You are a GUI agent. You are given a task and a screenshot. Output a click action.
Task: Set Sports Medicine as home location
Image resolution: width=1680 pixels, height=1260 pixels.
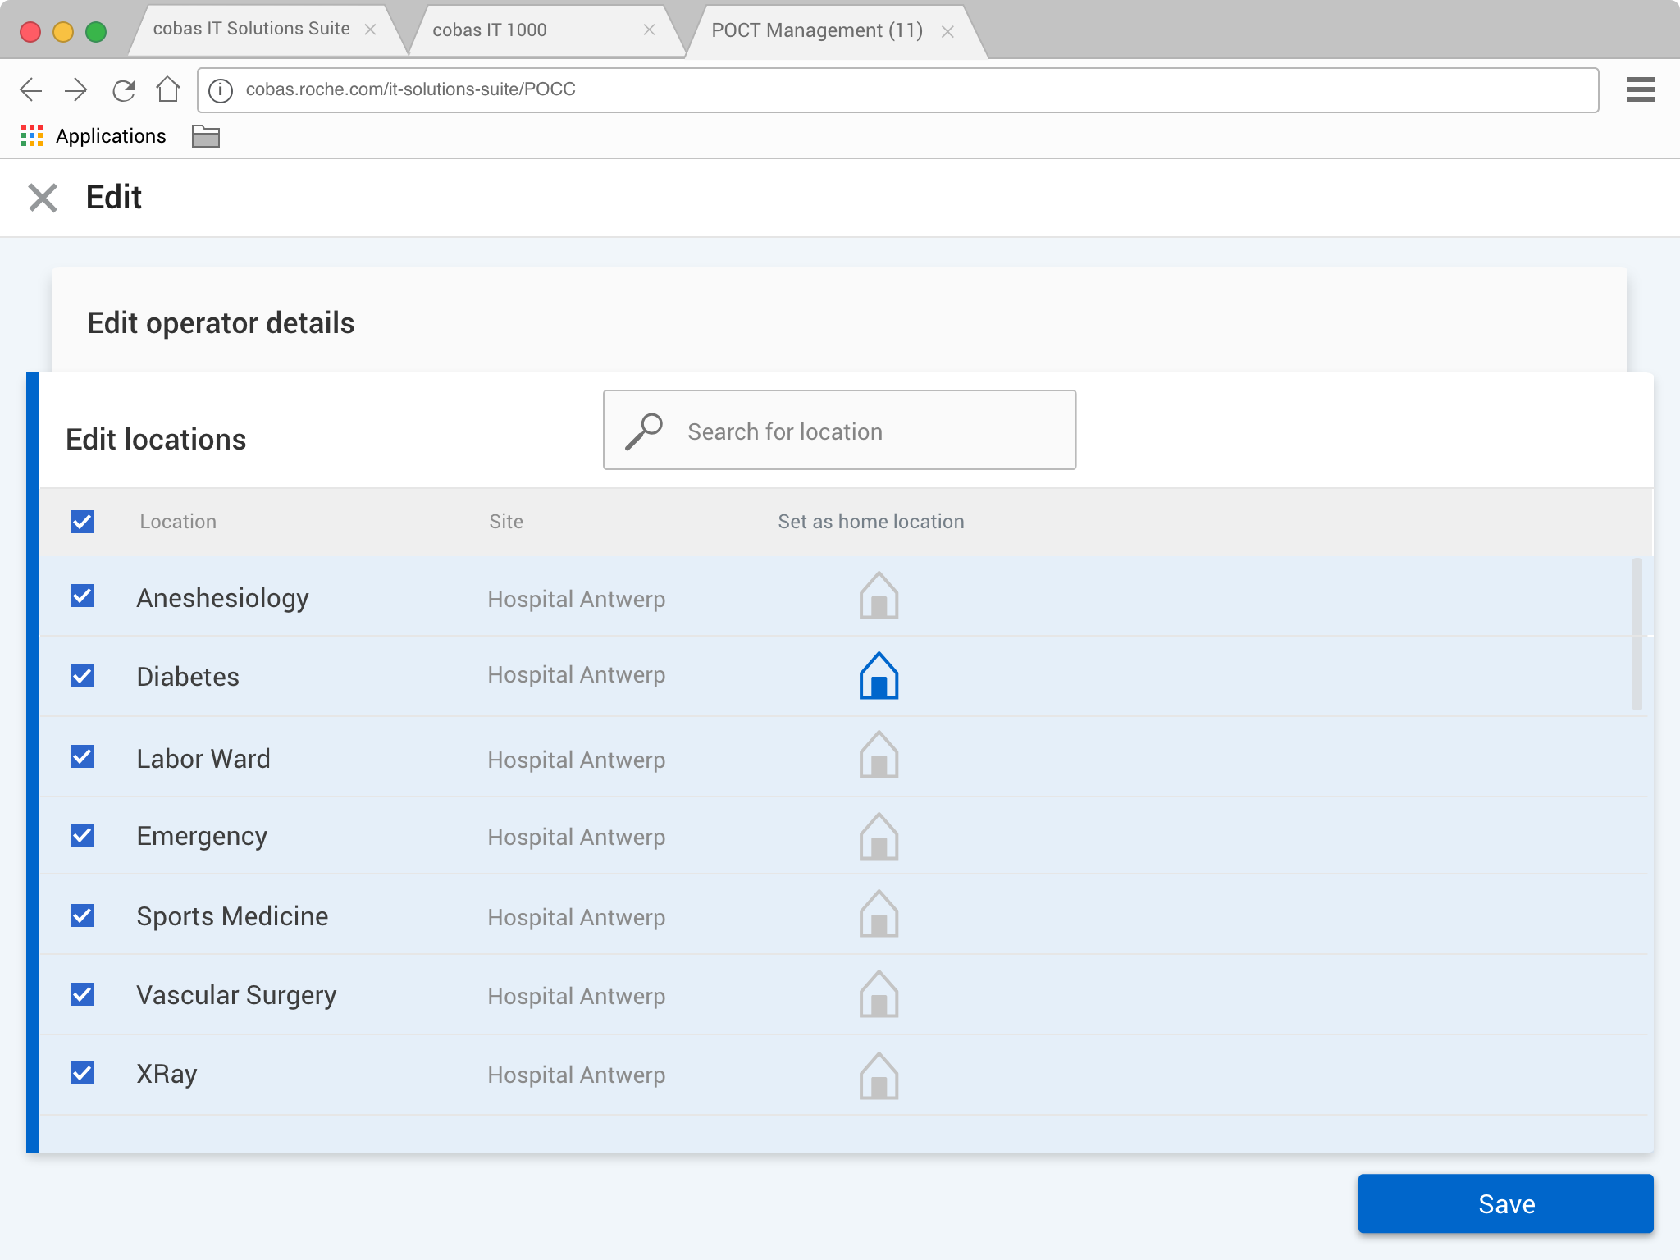tap(879, 914)
